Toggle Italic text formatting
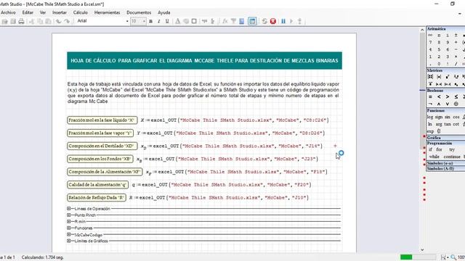The width and height of the screenshot is (465, 261). tap(159, 21)
